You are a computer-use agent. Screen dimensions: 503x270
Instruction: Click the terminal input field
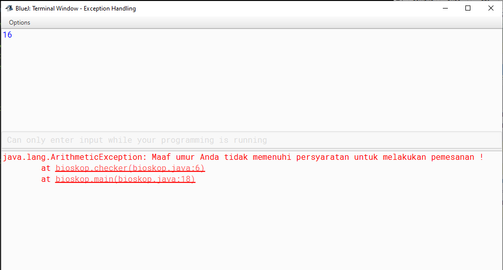coord(252,140)
